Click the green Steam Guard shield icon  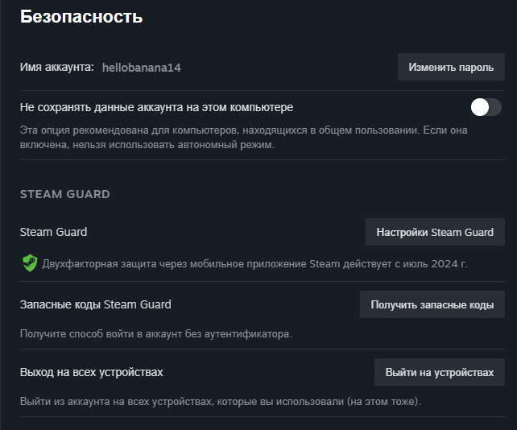pyautogui.click(x=30, y=263)
